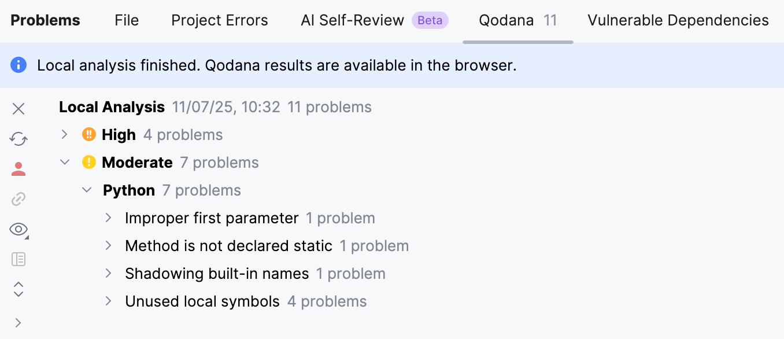
Task: Switch to the Project Errors tab
Action: click(219, 20)
